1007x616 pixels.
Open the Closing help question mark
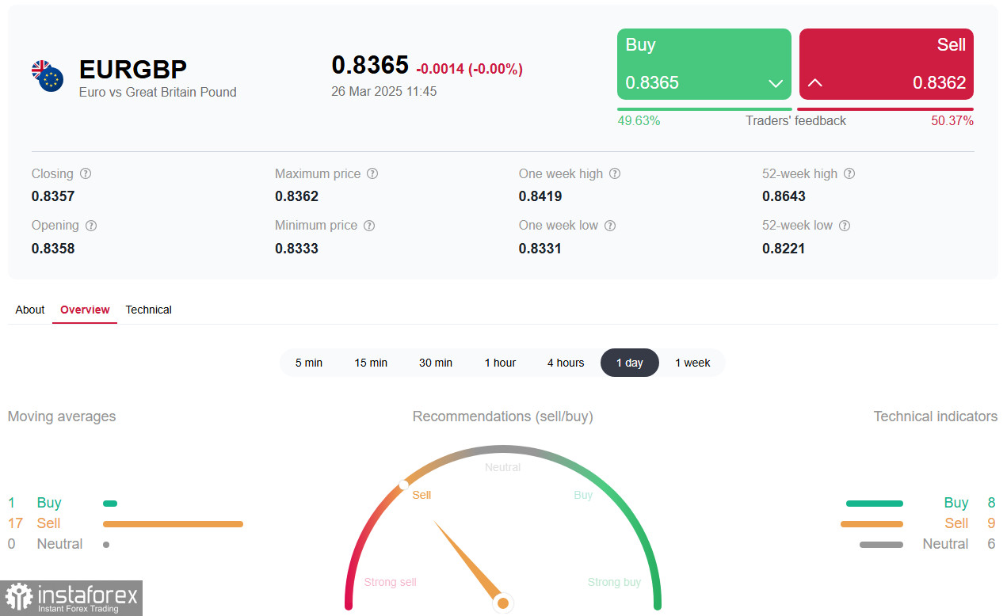(86, 174)
